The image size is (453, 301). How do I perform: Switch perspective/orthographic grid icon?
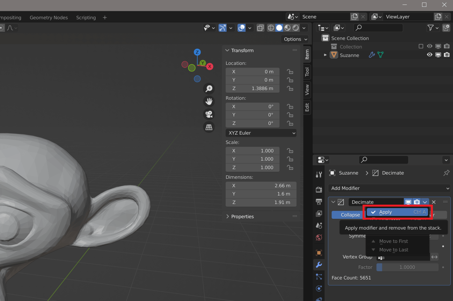(x=209, y=127)
